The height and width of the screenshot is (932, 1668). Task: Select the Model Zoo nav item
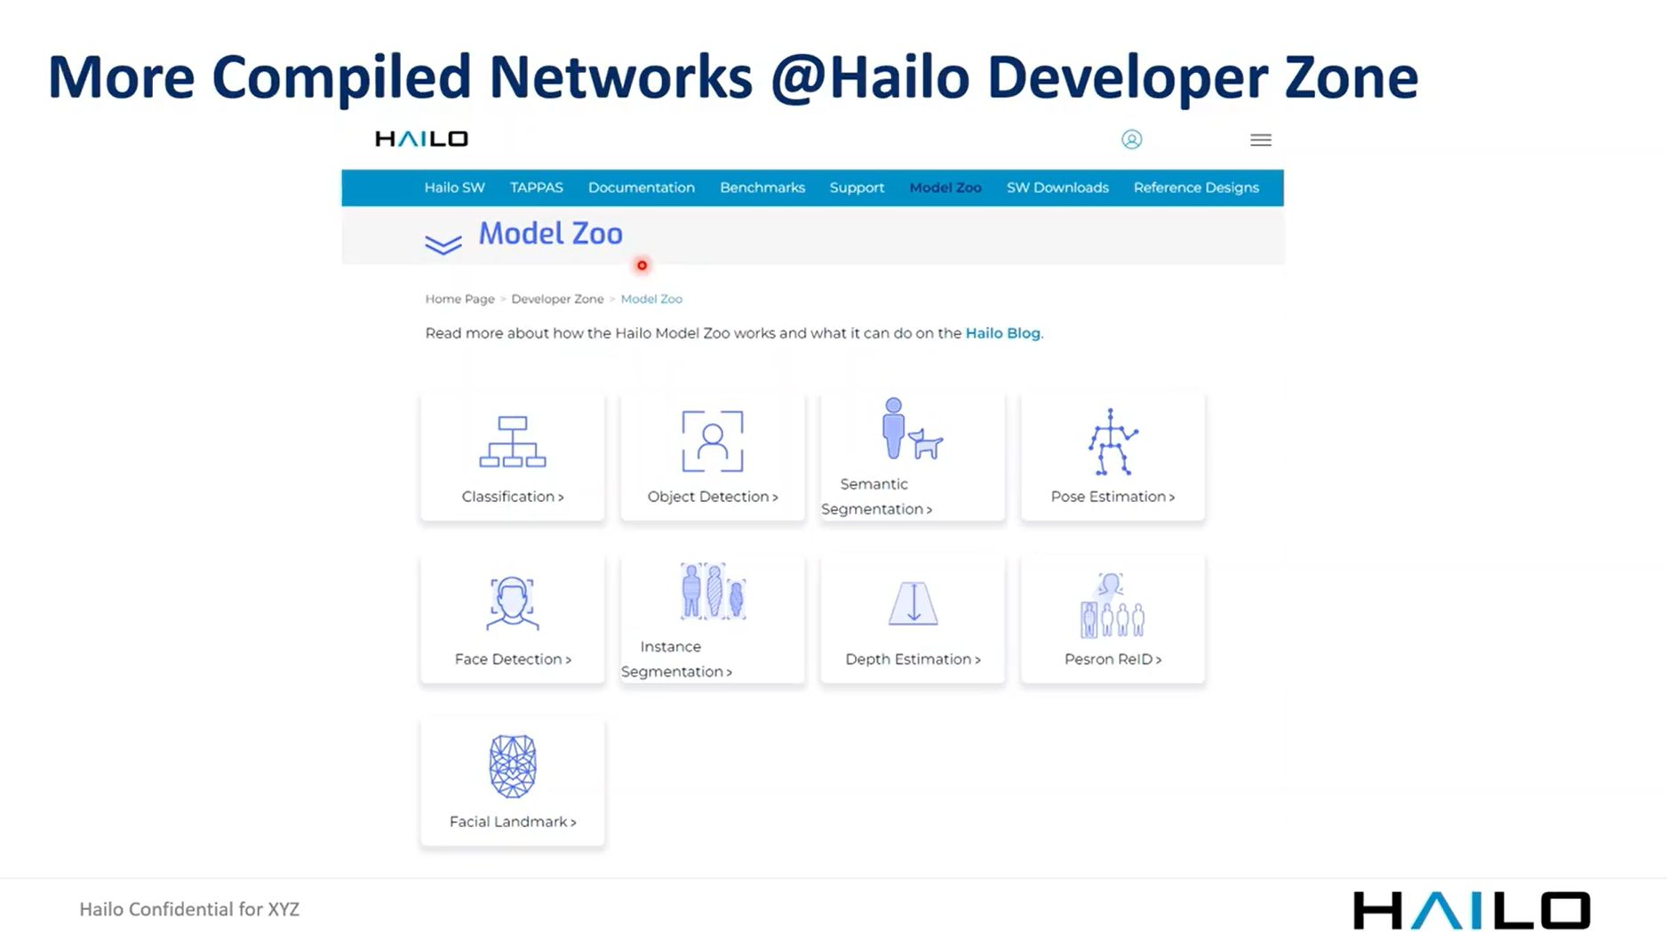(x=946, y=187)
